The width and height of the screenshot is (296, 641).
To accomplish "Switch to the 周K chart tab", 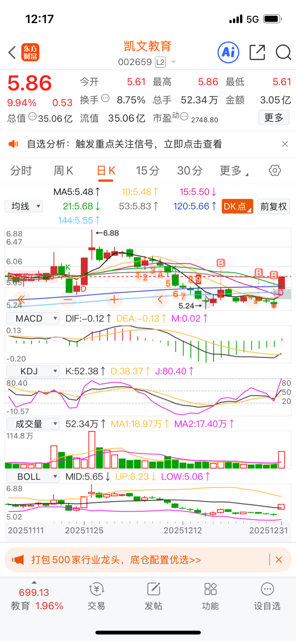I will click(63, 170).
